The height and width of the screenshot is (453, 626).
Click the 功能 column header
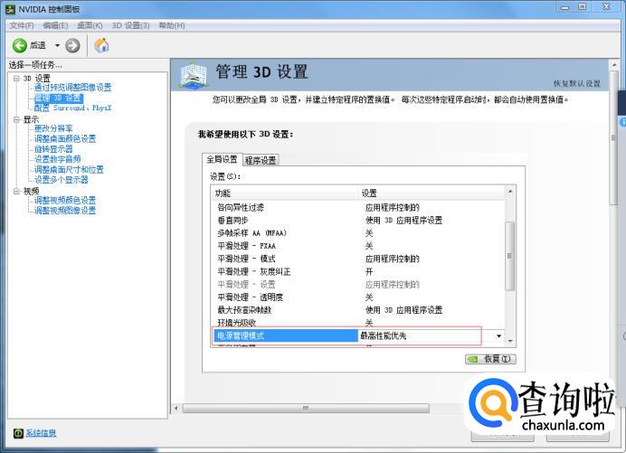tap(285, 193)
